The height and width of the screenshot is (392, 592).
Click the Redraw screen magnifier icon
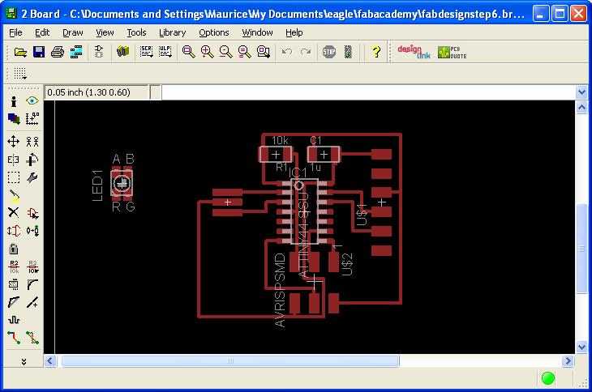(x=244, y=52)
